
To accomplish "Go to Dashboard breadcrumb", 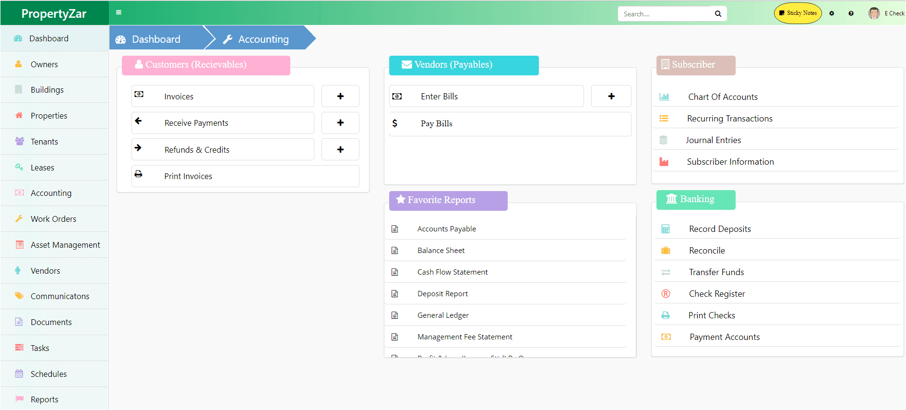I will tap(156, 39).
